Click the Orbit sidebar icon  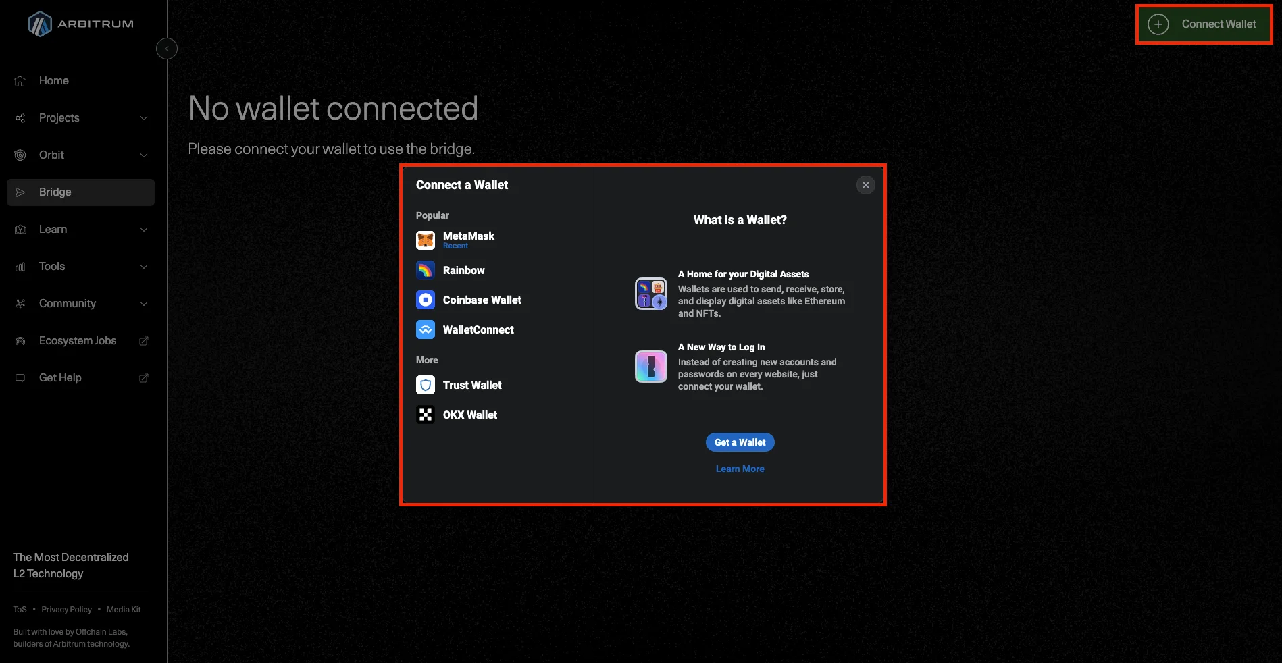[x=20, y=155]
